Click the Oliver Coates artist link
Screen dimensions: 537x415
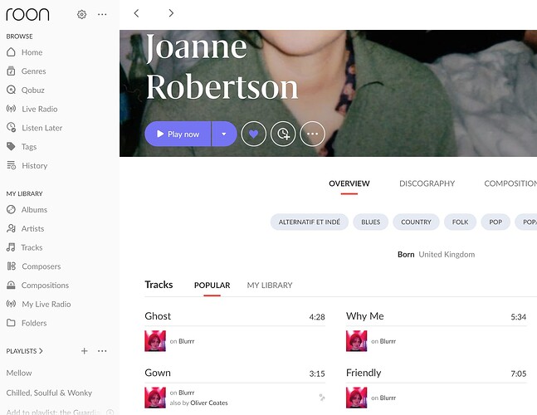[209, 403]
